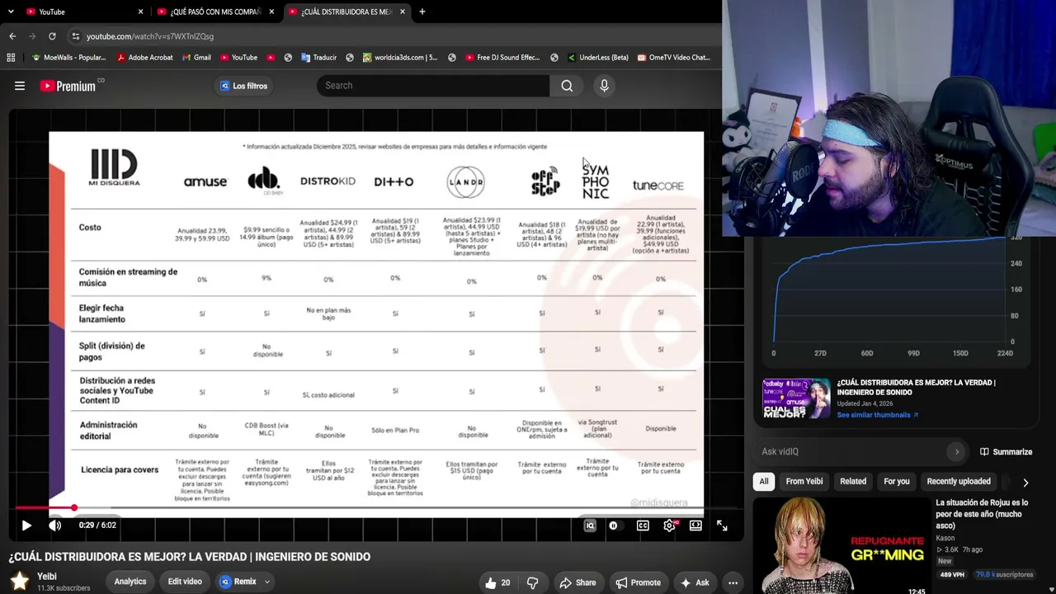Open Adobe Acrobat bookmark
1056x594 pixels.
tap(144, 58)
